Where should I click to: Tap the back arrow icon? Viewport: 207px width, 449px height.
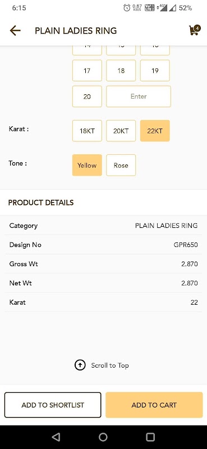point(15,30)
